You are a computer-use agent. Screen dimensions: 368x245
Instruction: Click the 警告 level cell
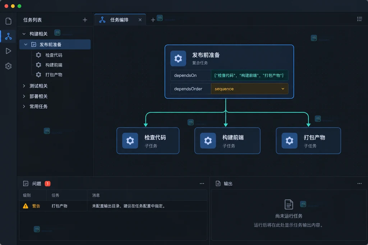(36, 206)
